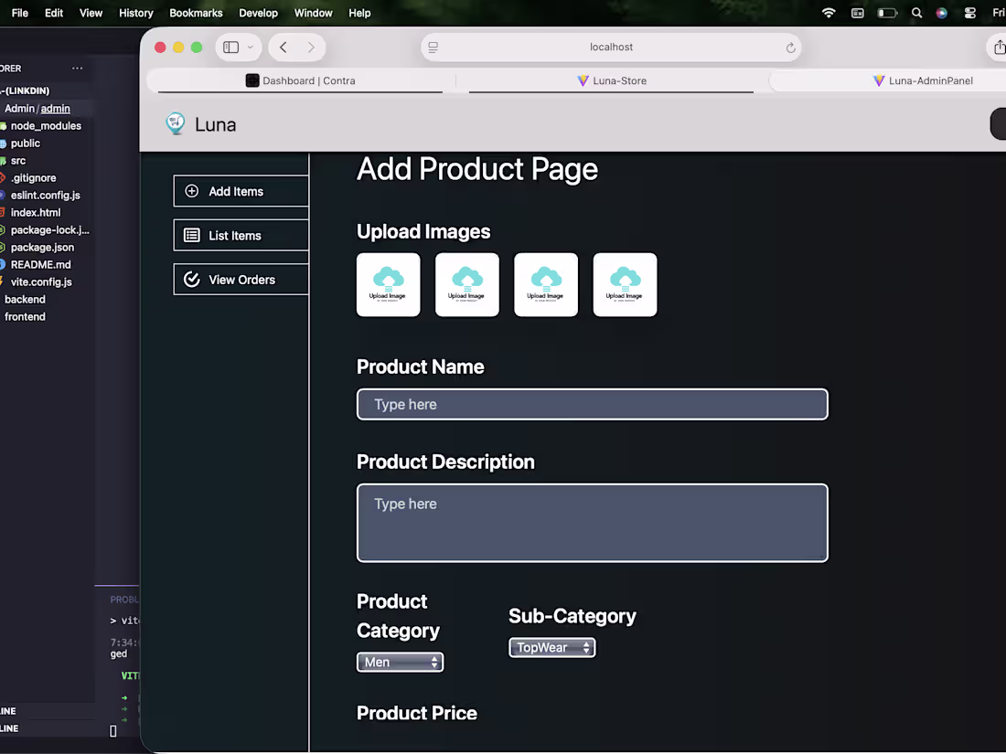Click the third Upload Image placeholder
The image size is (1006, 754).
(545, 284)
